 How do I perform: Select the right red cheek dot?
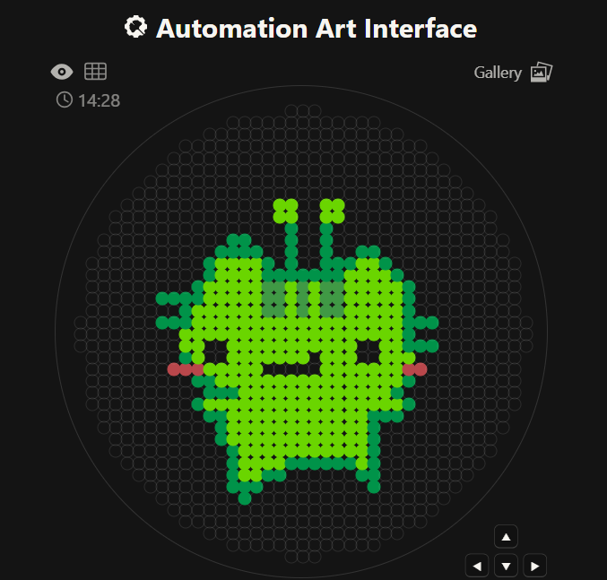(414, 369)
